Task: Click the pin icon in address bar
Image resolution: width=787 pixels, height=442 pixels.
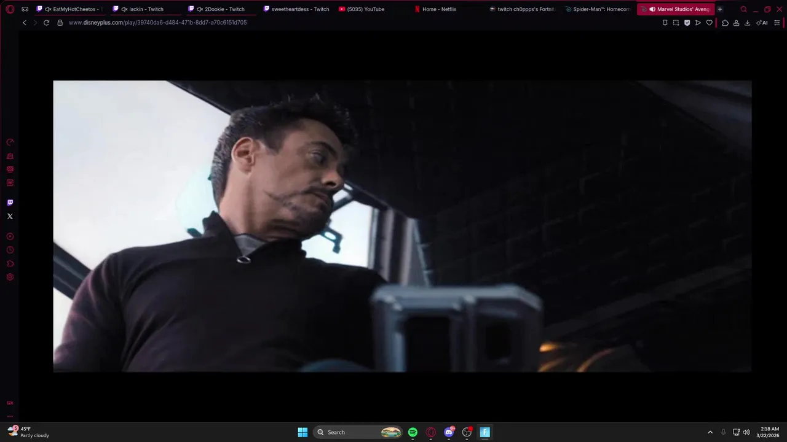Action: pyautogui.click(x=665, y=23)
